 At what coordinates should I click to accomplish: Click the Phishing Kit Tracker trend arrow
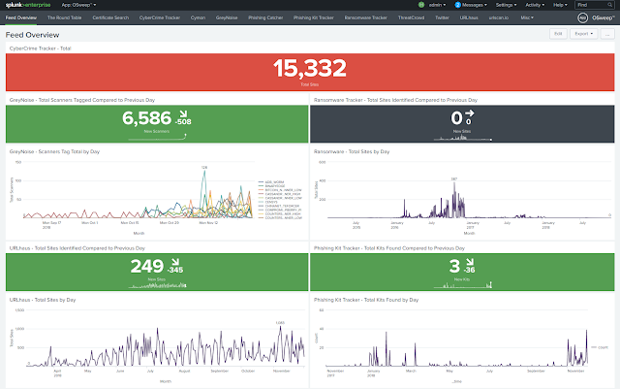(x=470, y=262)
